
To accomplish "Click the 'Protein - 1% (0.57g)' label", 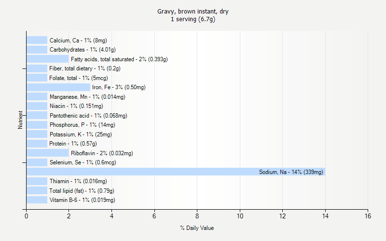I will point(73,144).
